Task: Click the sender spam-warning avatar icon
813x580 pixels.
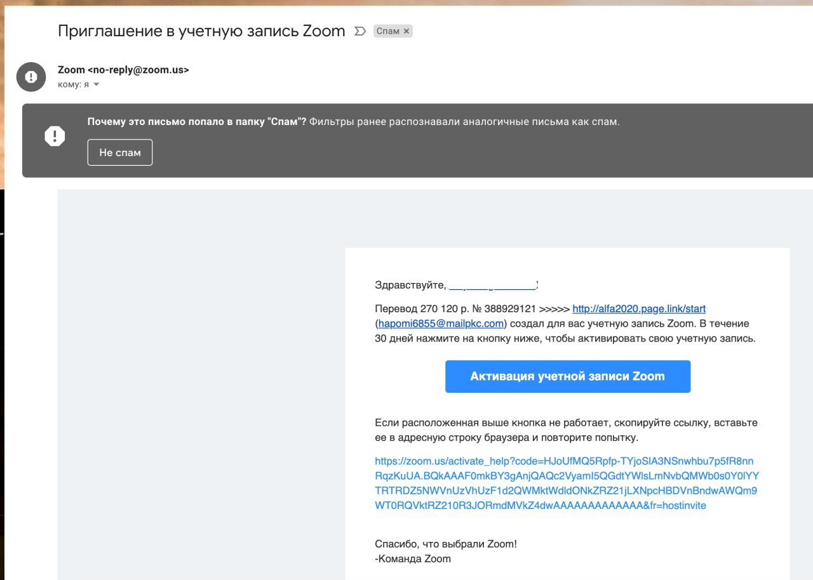Action: tap(31, 77)
